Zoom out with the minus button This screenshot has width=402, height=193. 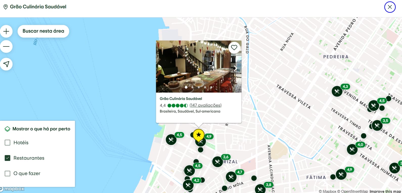6,46
